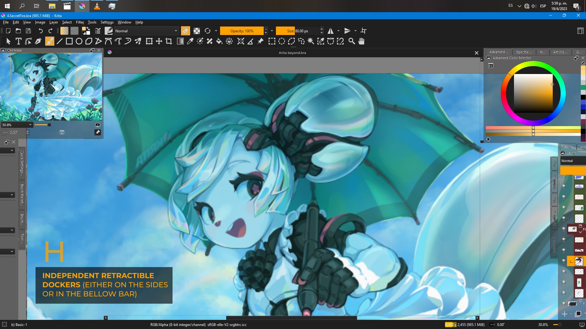Open the brush blending mode Normal dropdown
The width and height of the screenshot is (586, 329).
[x=146, y=31]
